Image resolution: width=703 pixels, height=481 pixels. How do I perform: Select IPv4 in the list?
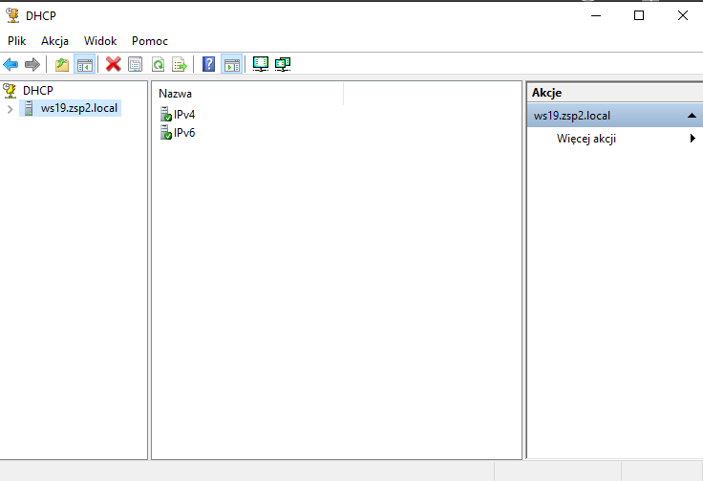[x=184, y=115]
